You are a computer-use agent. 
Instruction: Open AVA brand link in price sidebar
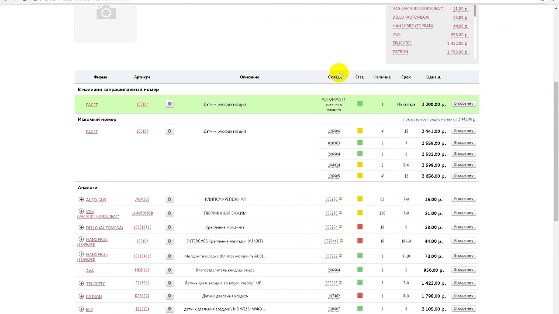pyautogui.click(x=397, y=34)
